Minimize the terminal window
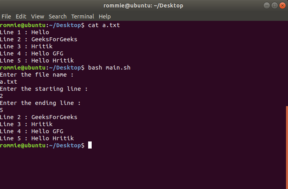Screen dimensions: 288x189 click(x=268, y=6)
